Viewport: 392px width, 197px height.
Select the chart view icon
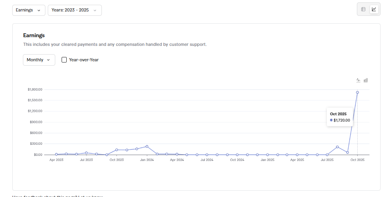point(374,9)
